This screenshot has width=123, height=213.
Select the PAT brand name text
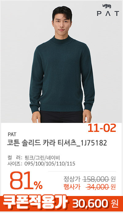point(12,134)
